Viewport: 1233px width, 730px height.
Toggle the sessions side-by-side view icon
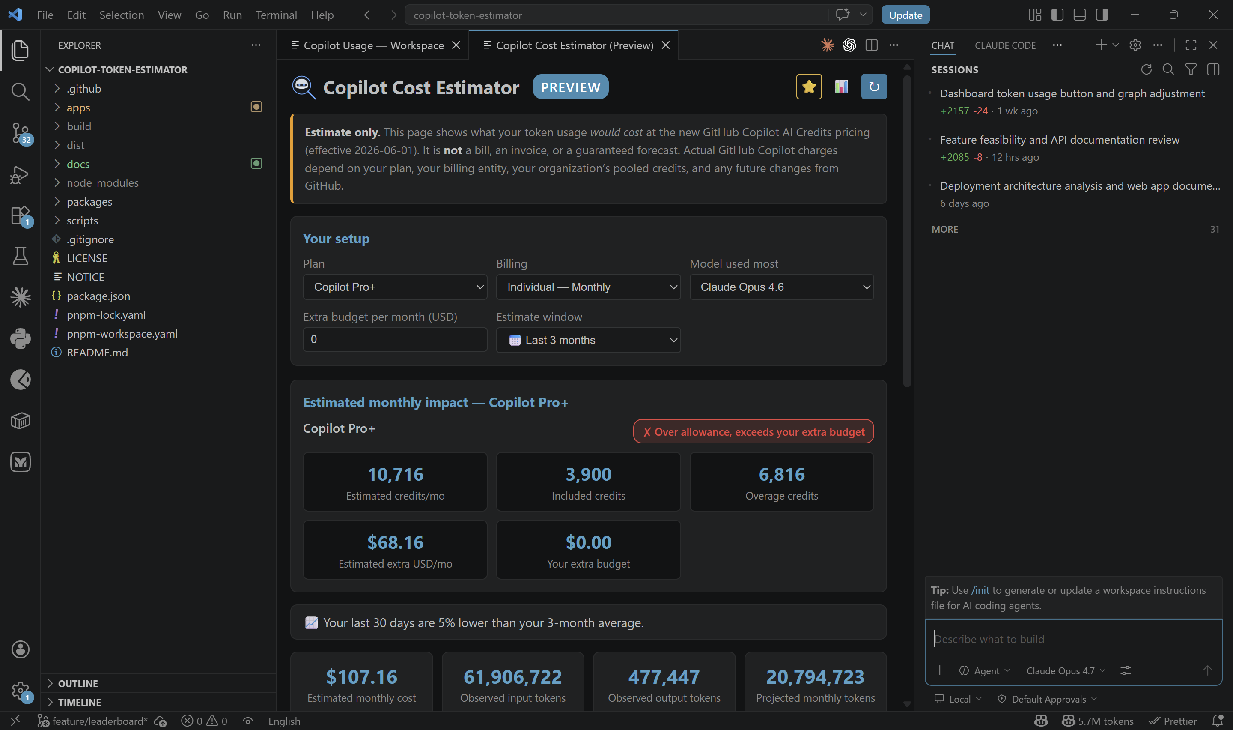point(1213,69)
